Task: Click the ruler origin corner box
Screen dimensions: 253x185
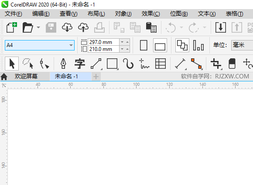Action: point(4,85)
